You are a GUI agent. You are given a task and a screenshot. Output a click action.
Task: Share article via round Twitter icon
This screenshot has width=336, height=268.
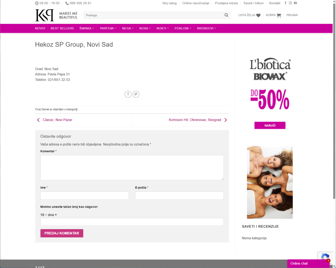(136, 94)
